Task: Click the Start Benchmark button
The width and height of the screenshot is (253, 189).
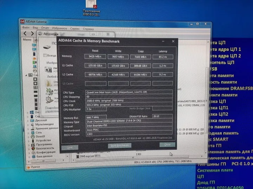Action: [x=119, y=146]
